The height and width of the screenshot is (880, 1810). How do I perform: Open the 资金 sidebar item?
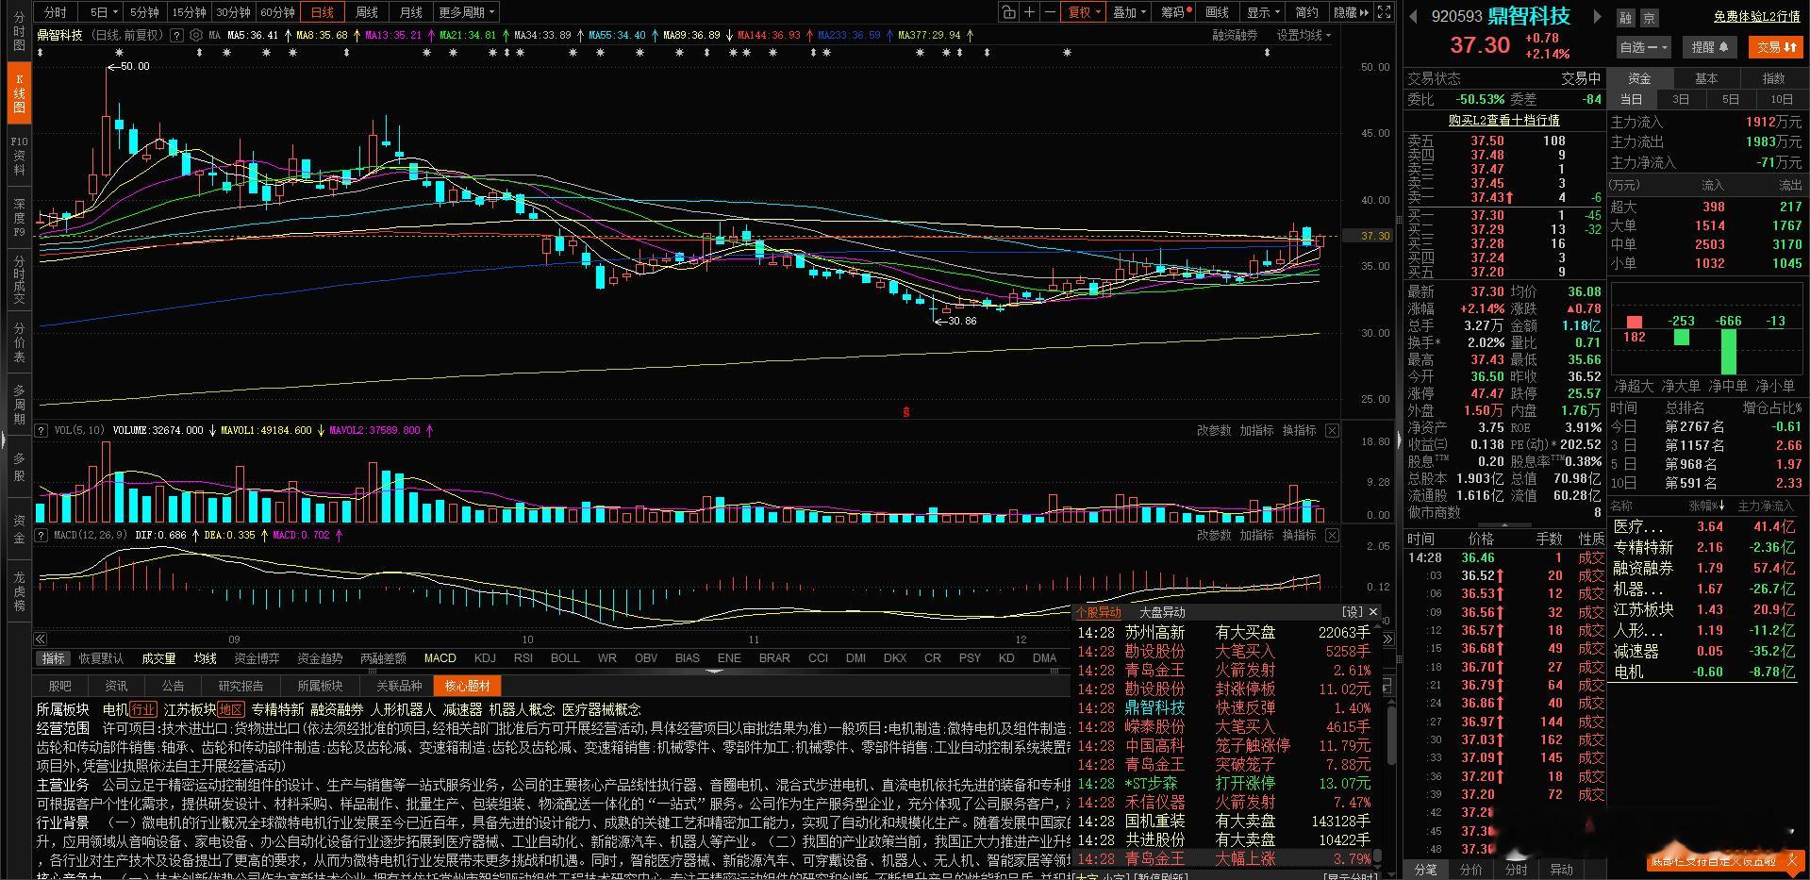tap(19, 529)
